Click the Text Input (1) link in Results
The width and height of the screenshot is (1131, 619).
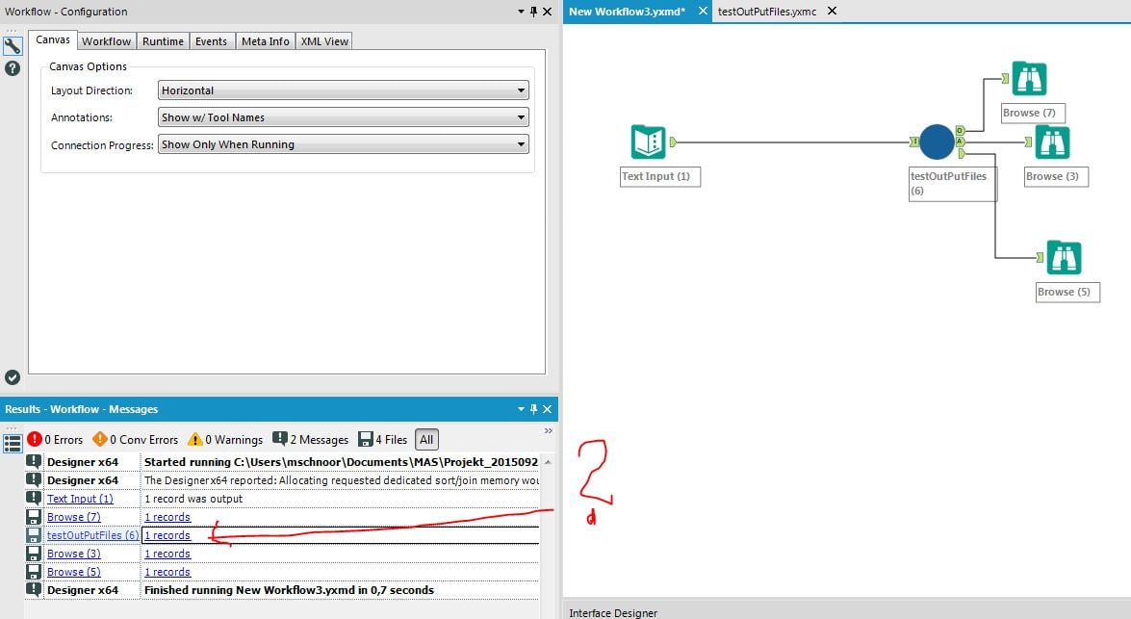82,499
